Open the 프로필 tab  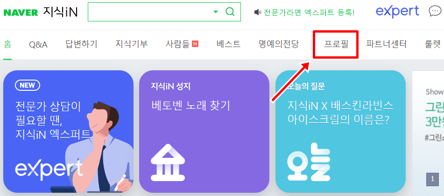click(x=336, y=44)
